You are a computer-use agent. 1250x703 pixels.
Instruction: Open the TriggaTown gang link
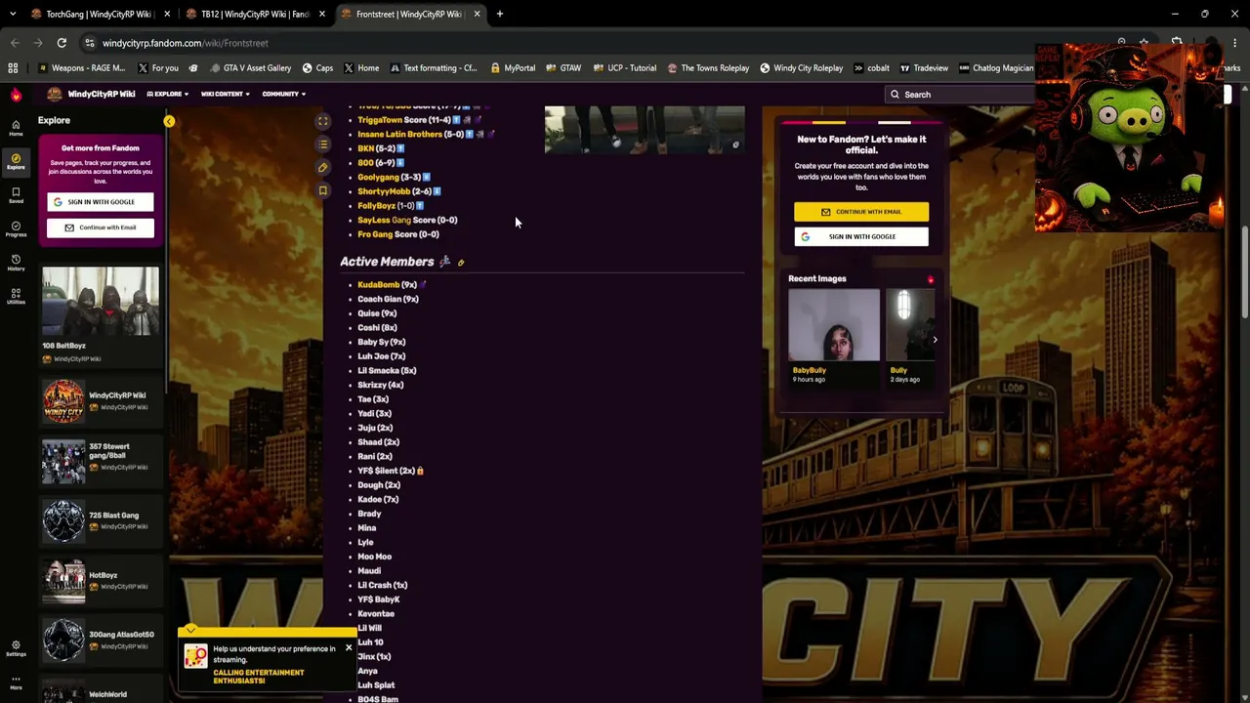380,120
